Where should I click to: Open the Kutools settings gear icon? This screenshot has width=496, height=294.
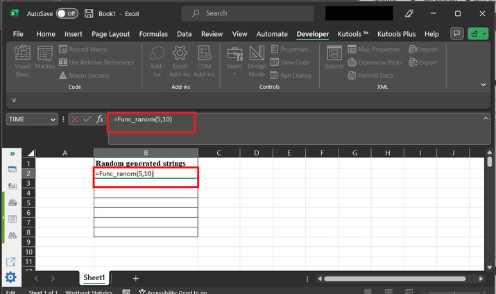tap(10, 277)
